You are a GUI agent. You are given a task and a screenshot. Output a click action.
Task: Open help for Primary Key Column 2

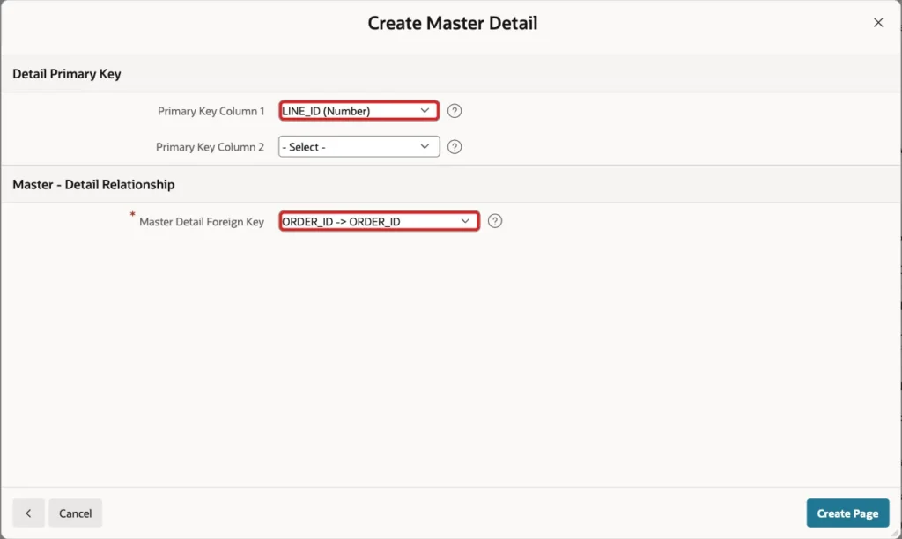pyautogui.click(x=454, y=147)
